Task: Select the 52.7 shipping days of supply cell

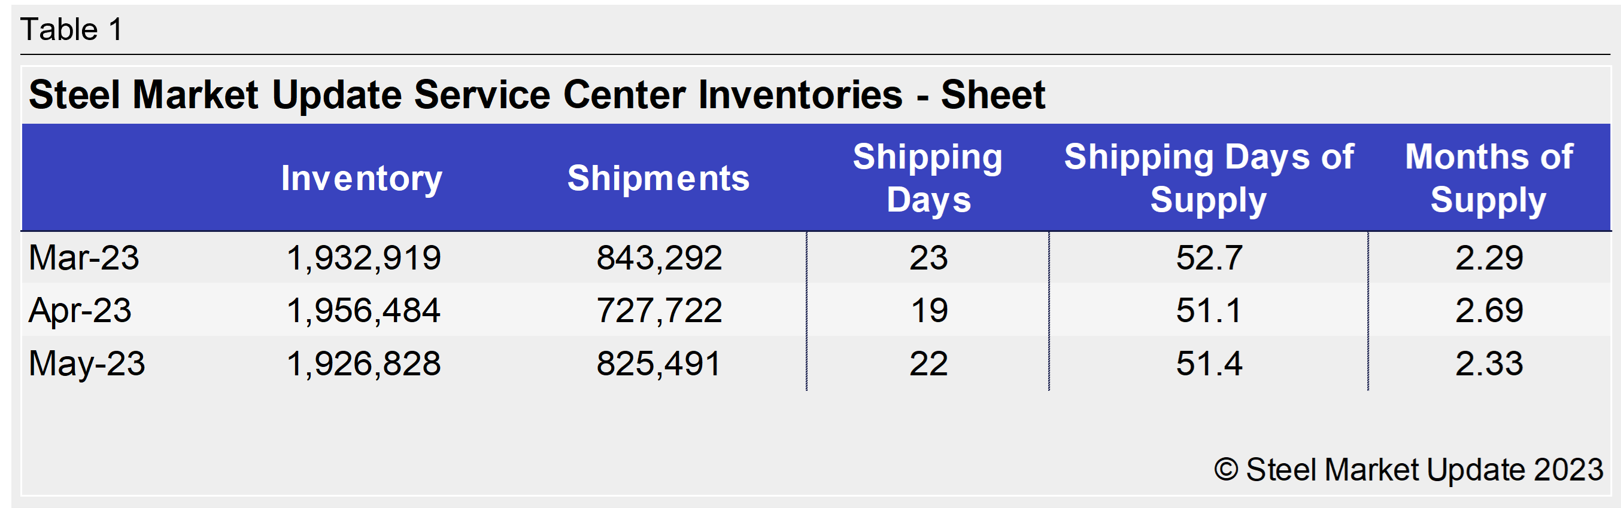Action: pyautogui.click(x=1209, y=258)
